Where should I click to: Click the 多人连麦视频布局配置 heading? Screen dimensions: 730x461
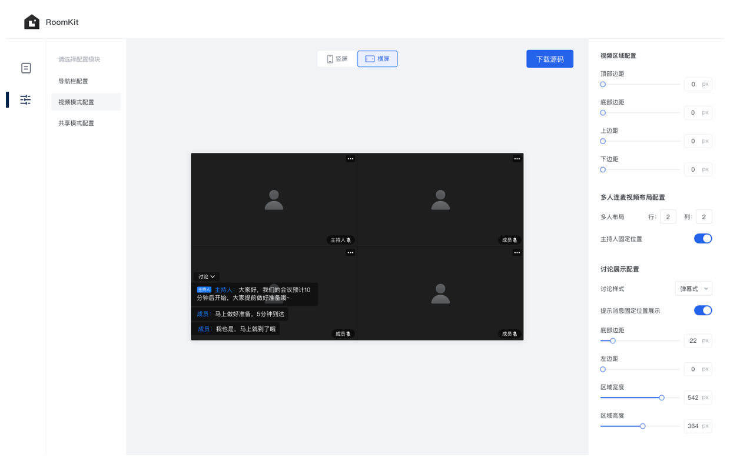(x=633, y=198)
